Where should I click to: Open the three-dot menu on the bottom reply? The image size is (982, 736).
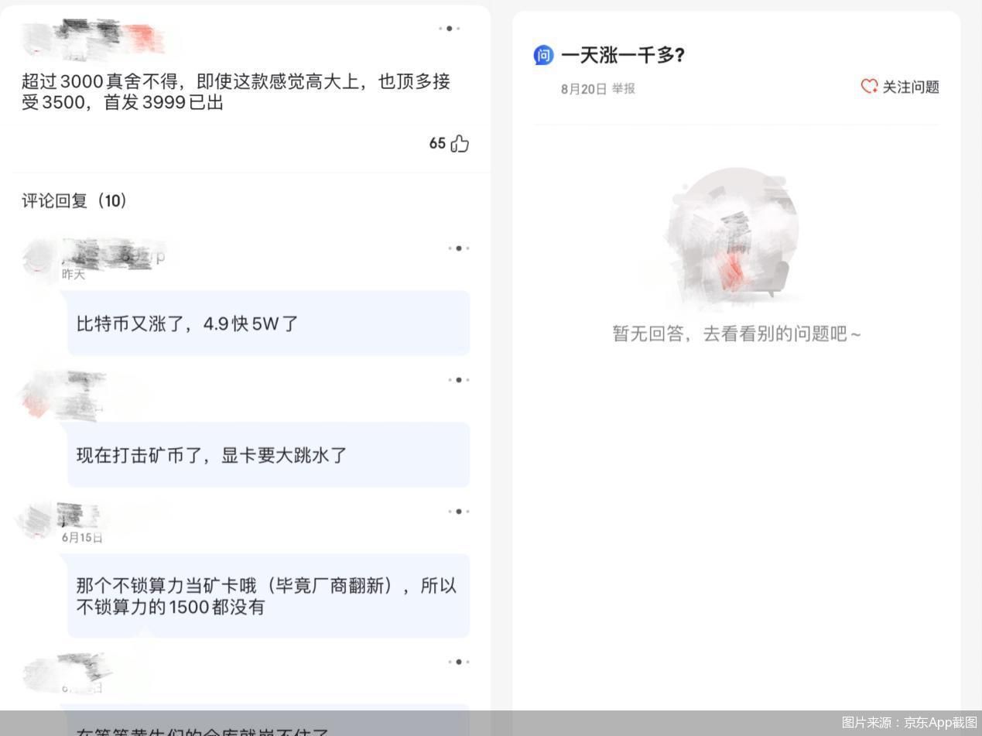[457, 662]
